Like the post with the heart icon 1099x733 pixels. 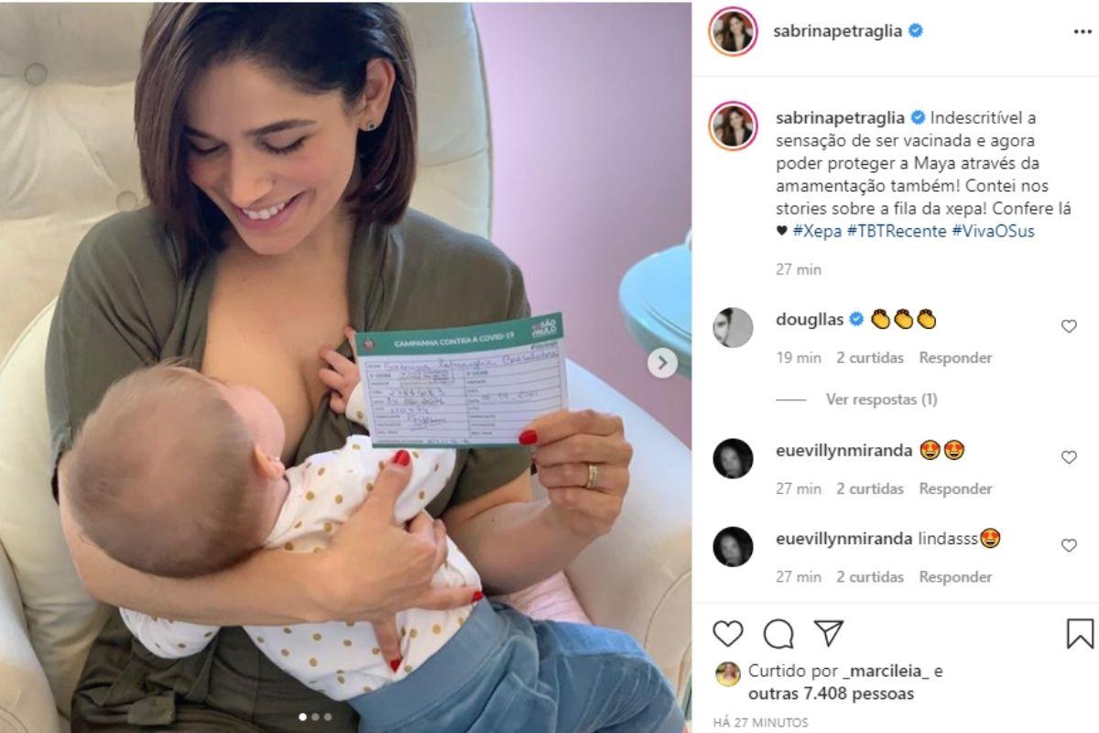point(728,633)
